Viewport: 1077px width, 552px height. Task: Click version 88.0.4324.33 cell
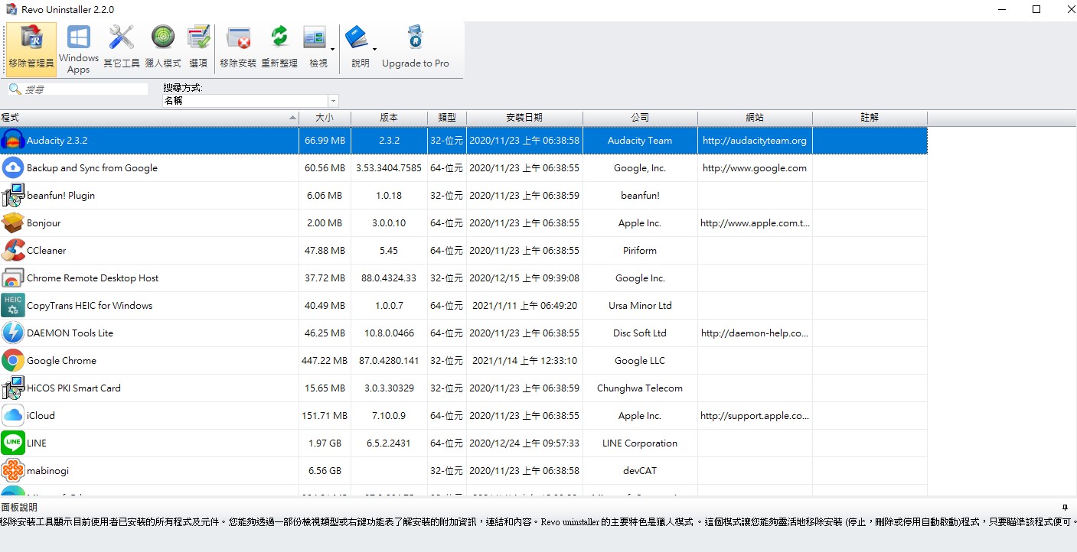click(389, 278)
